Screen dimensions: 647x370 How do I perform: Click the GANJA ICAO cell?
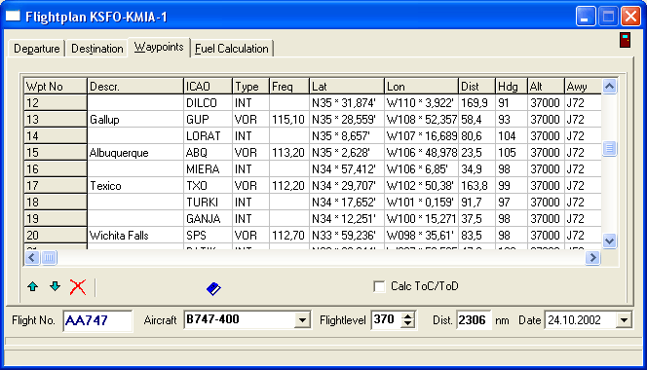[208, 219]
